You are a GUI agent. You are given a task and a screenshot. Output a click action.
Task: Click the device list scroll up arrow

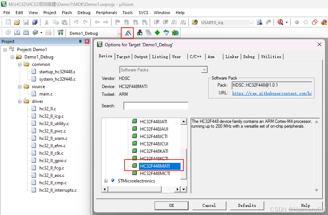(183, 122)
